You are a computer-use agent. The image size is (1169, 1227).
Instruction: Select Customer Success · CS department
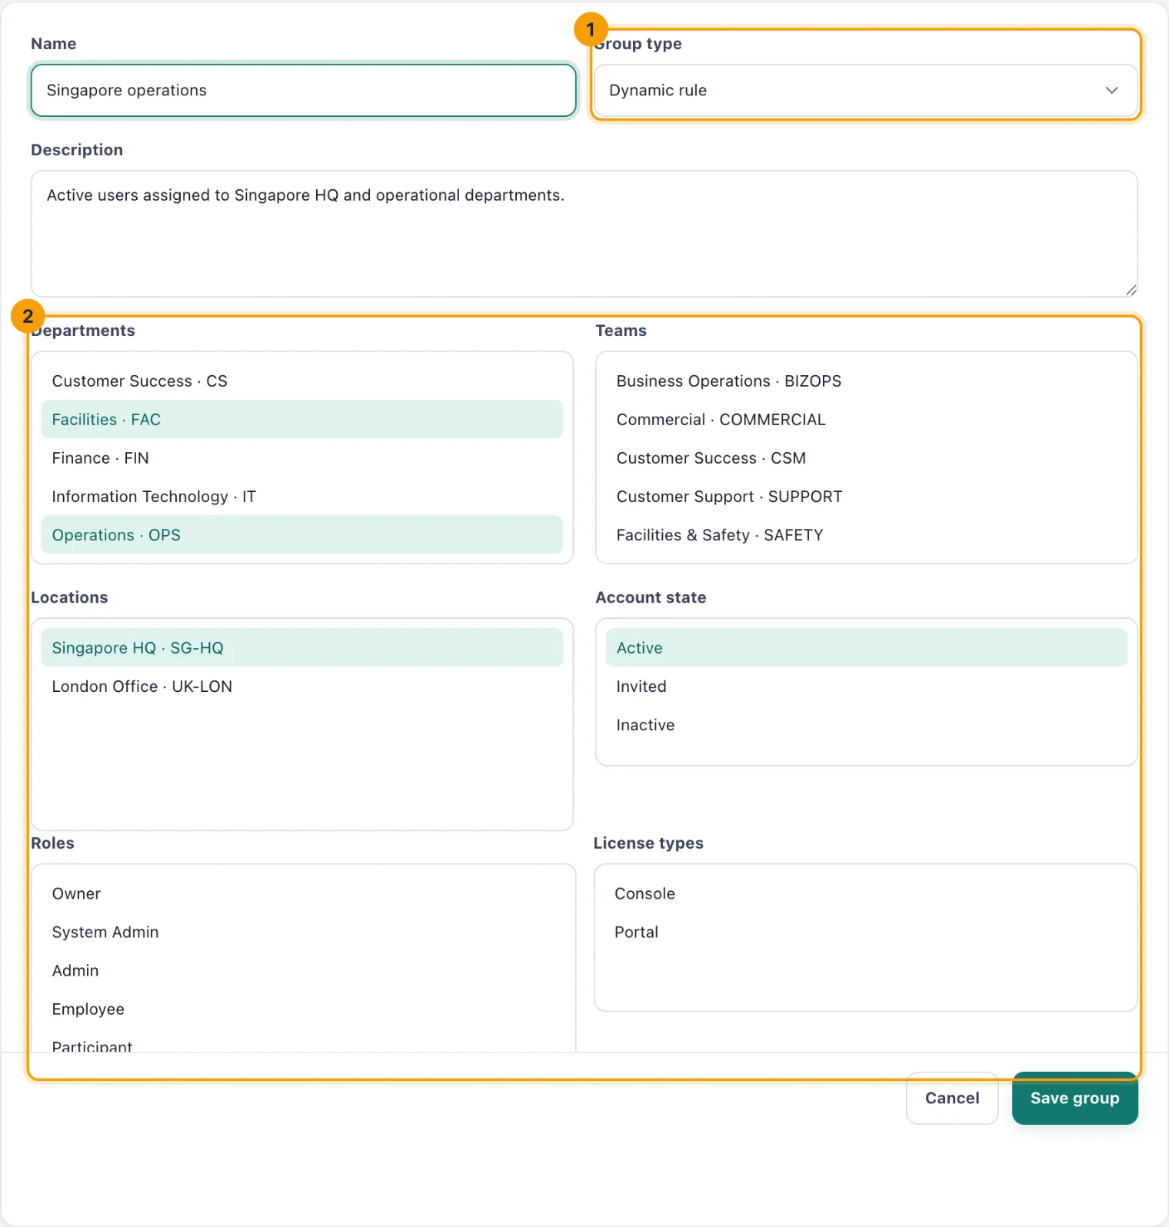coord(302,381)
